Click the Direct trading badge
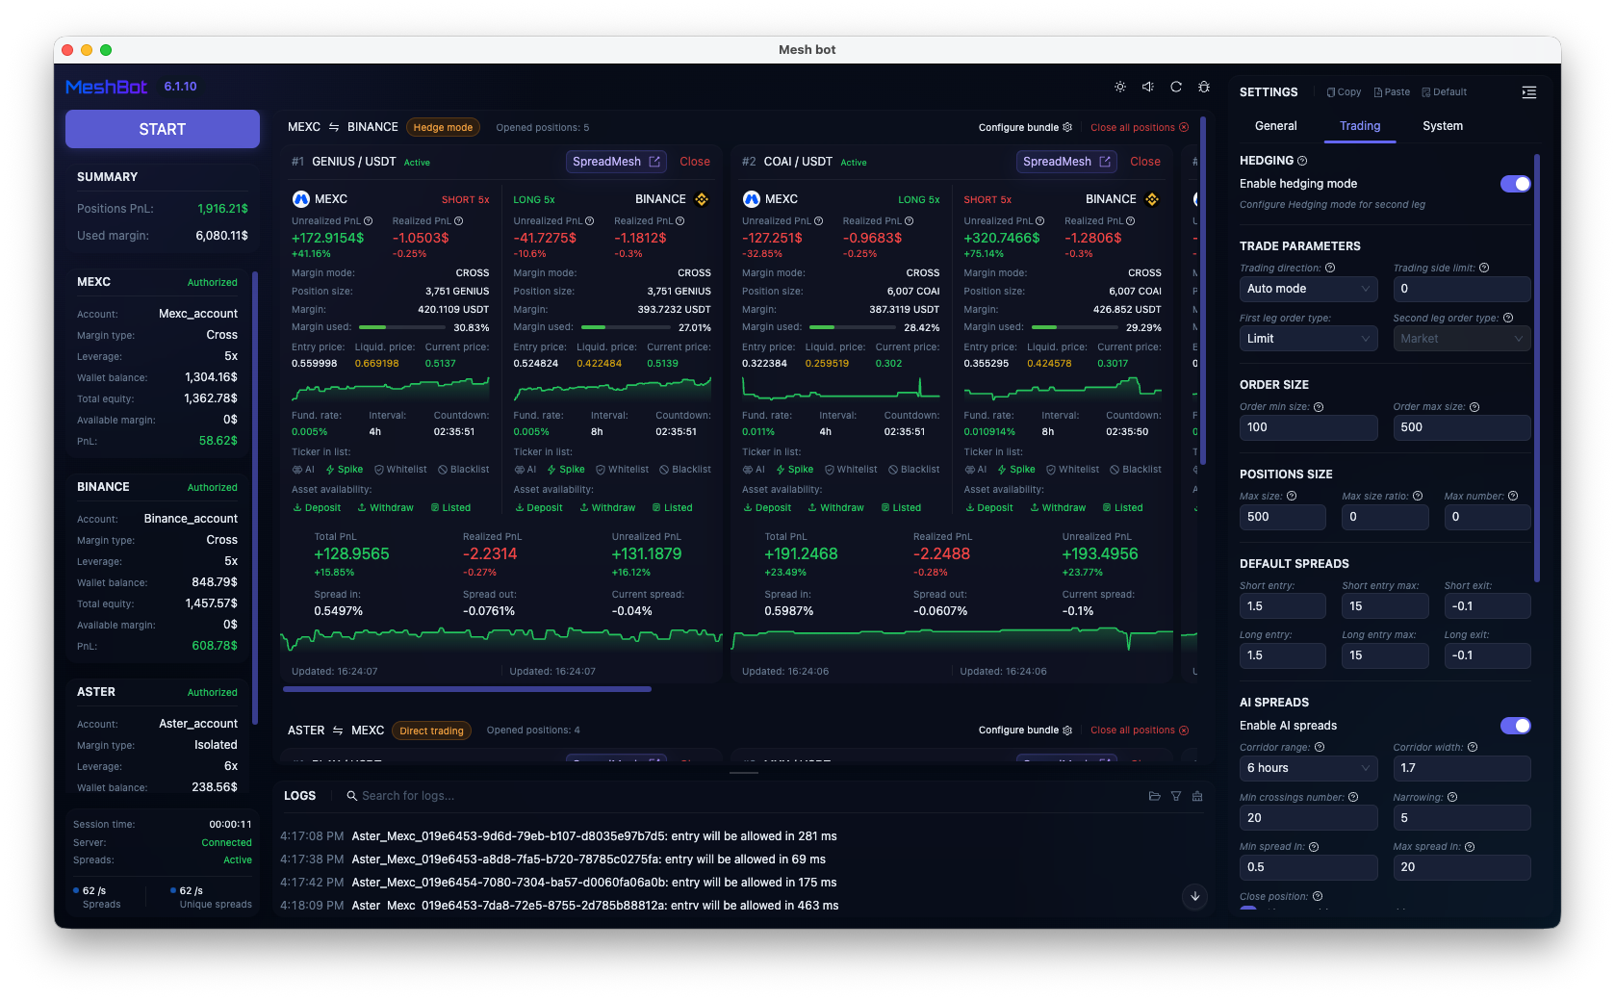This screenshot has width=1615, height=1000. click(431, 731)
